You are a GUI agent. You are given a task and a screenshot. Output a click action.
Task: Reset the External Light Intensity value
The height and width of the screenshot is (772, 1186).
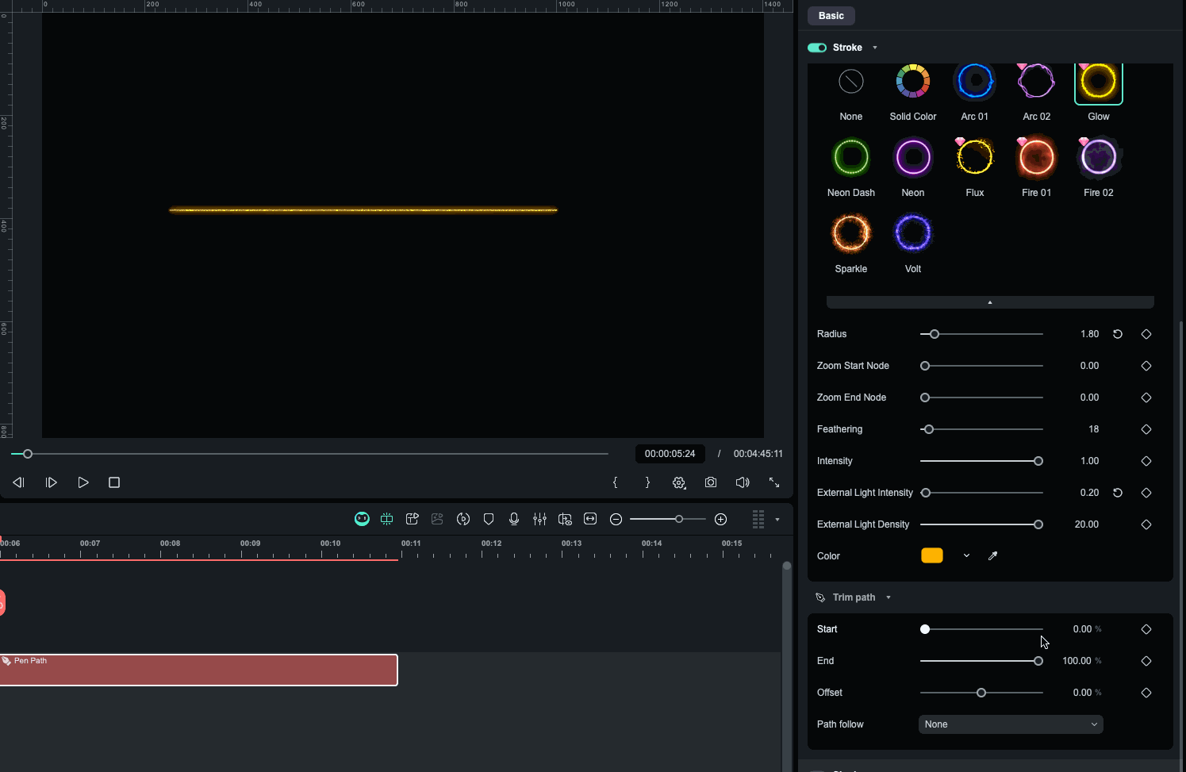pyautogui.click(x=1118, y=493)
